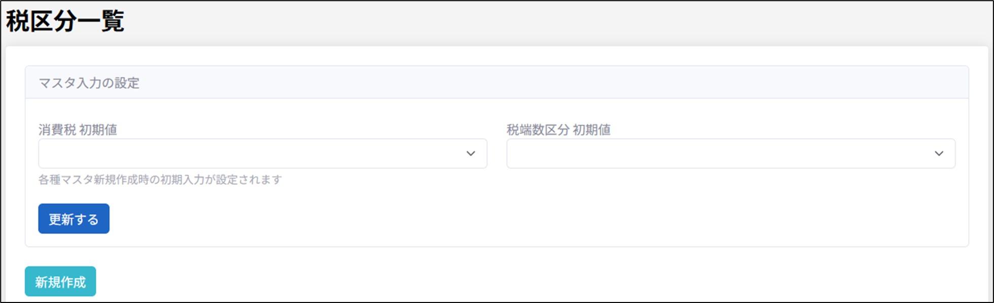Click the teal 新規作成 button
994x303 pixels.
60,282
